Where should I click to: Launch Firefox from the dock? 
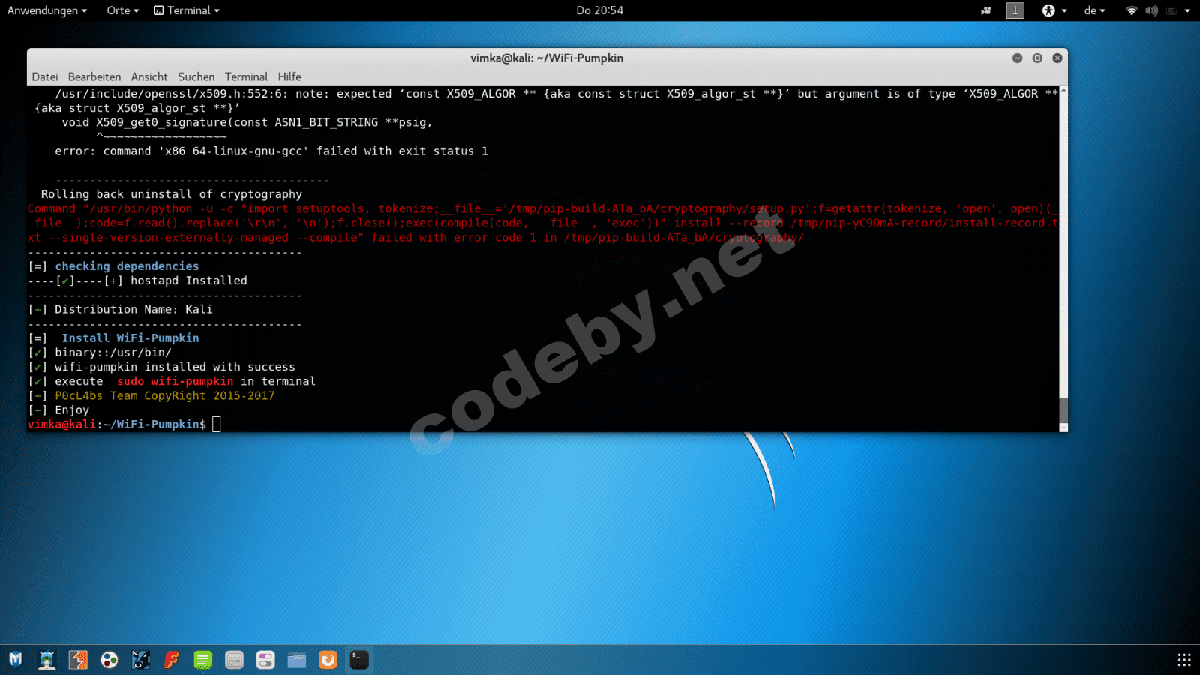click(328, 660)
